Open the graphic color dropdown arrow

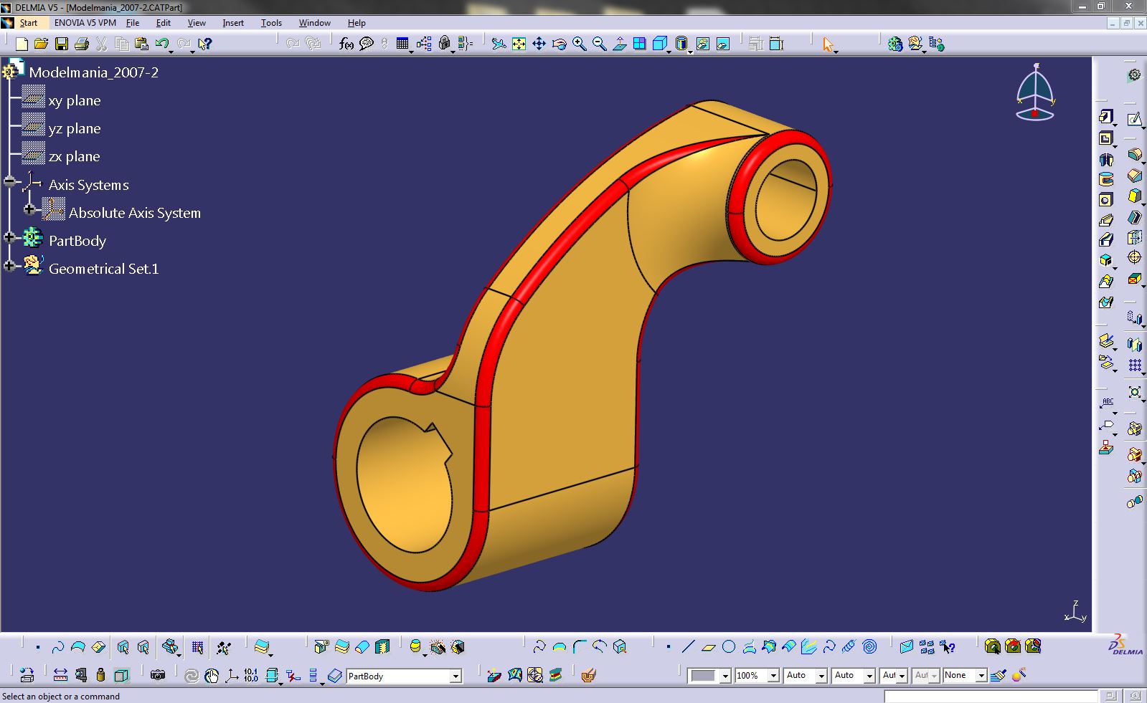(x=724, y=676)
